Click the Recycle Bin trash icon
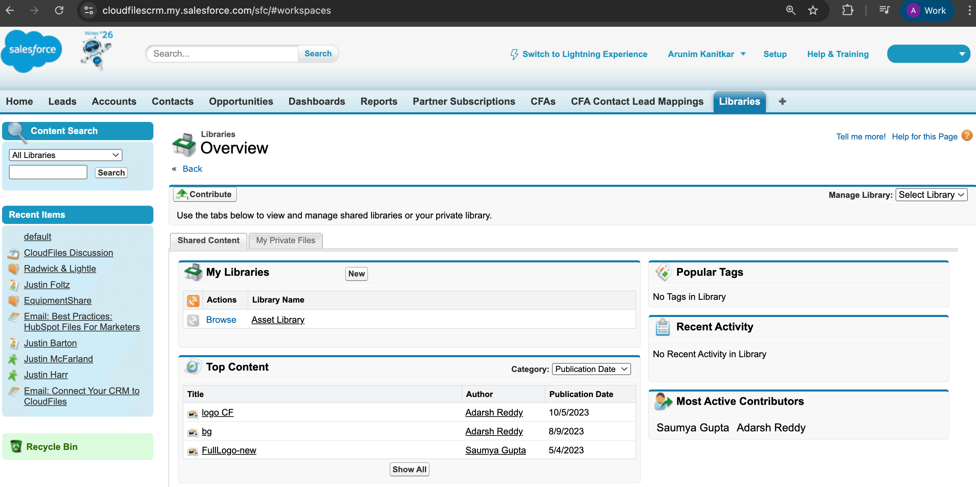This screenshot has width=976, height=487. [15, 446]
